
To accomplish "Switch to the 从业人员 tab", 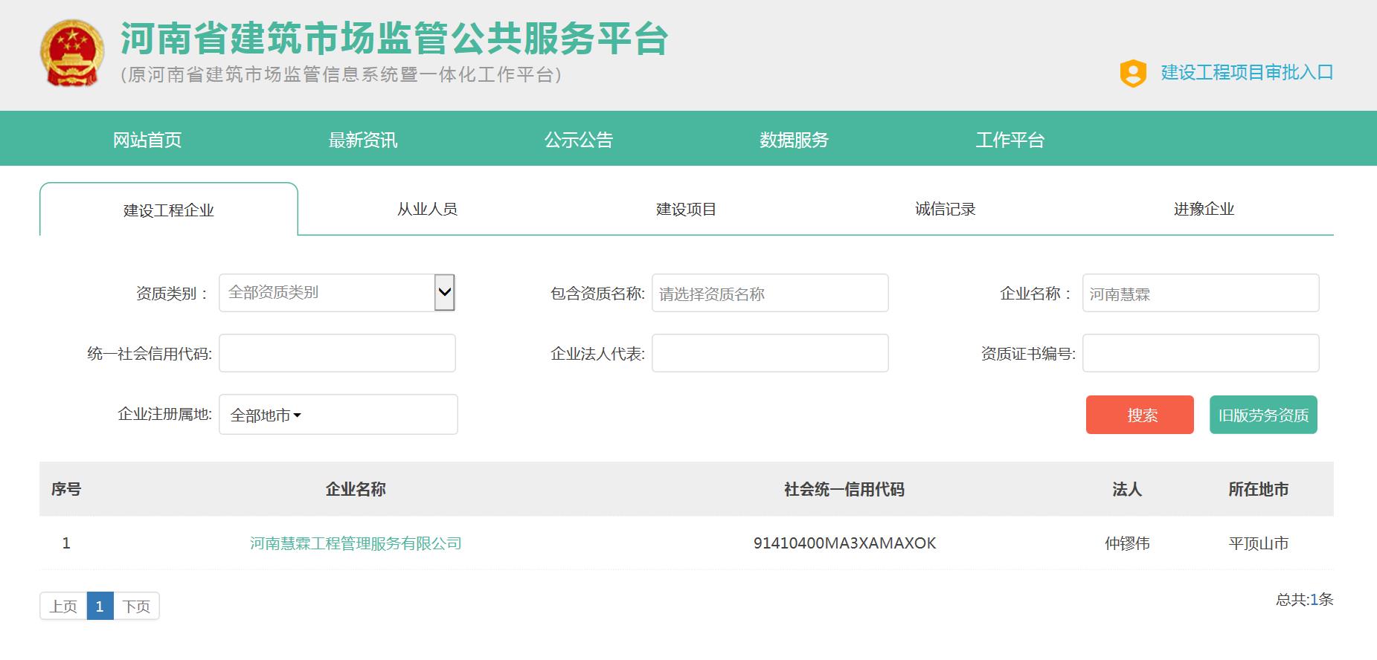I will pyautogui.click(x=427, y=210).
